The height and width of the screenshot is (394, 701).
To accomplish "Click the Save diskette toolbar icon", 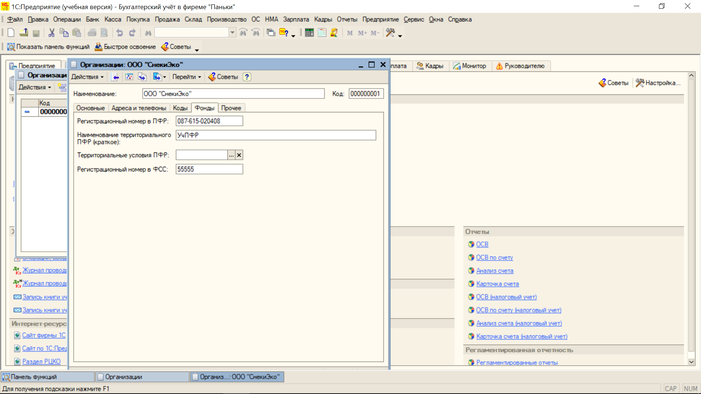I will click(36, 33).
